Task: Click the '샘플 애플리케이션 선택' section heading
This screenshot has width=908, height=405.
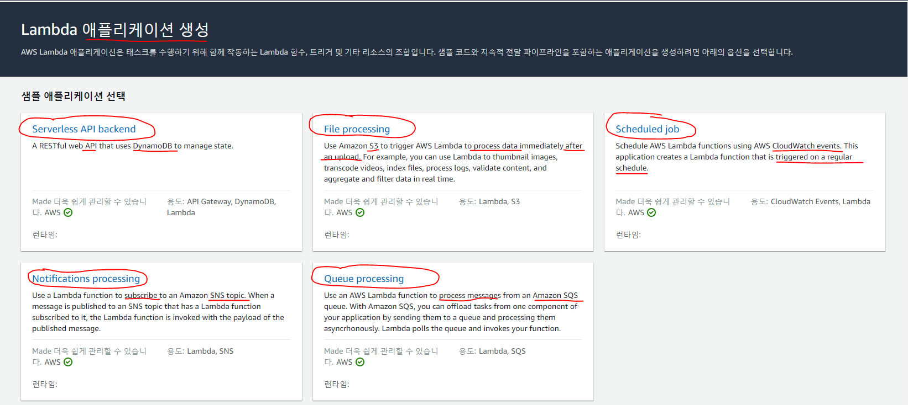Action: pyautogui.click(x=74, y=96)
